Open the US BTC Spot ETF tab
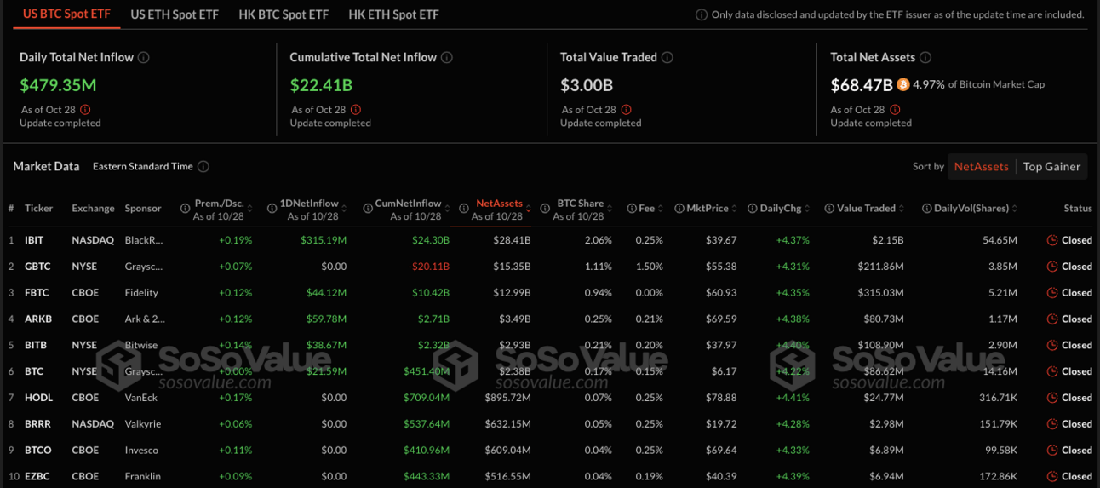Screen dimensions: 1100x488 [66, 14]
